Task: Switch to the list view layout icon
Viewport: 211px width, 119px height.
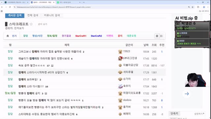Action: pyautogui.click(x=157, y=36)
